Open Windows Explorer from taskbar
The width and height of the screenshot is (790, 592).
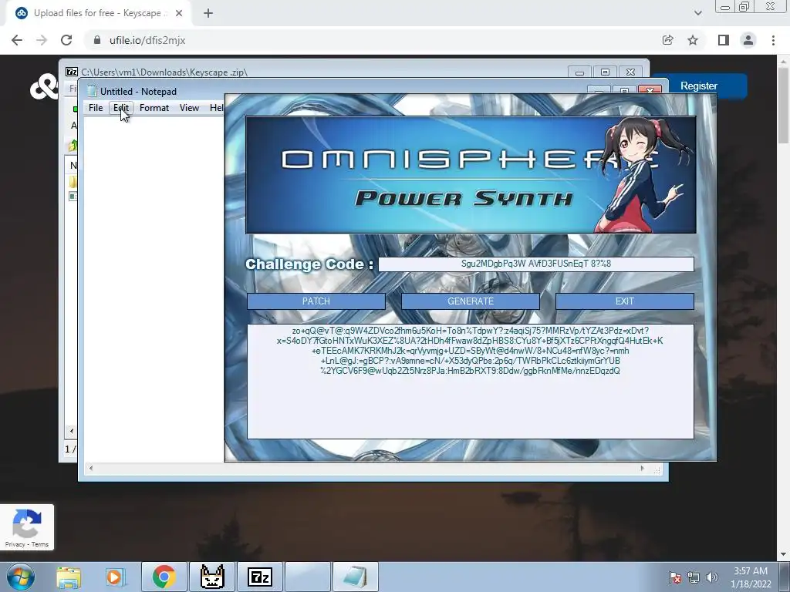pos(69,577)
